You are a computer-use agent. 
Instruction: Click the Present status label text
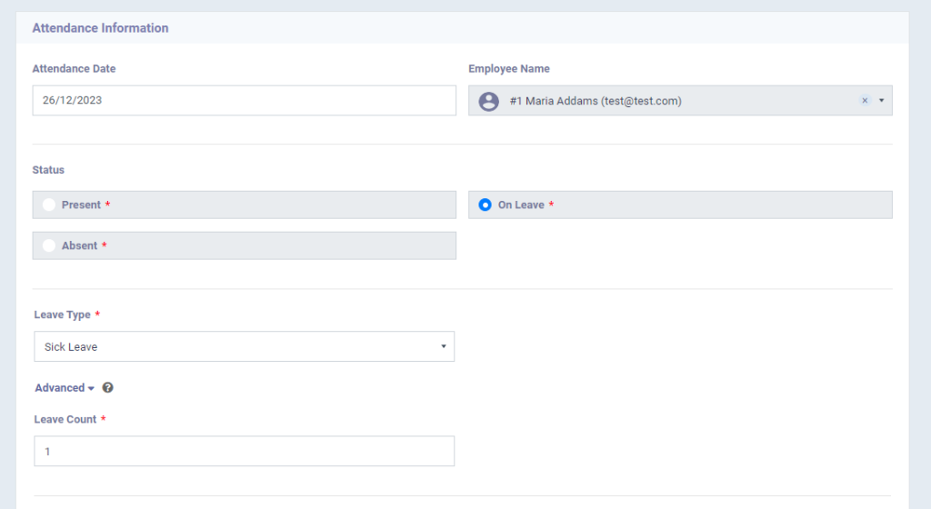tap(81, 205)
